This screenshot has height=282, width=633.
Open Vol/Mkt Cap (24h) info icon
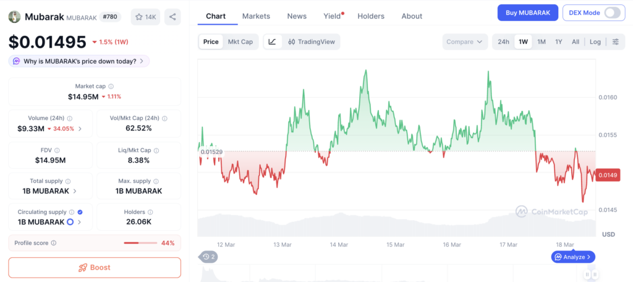click(164, 118)
